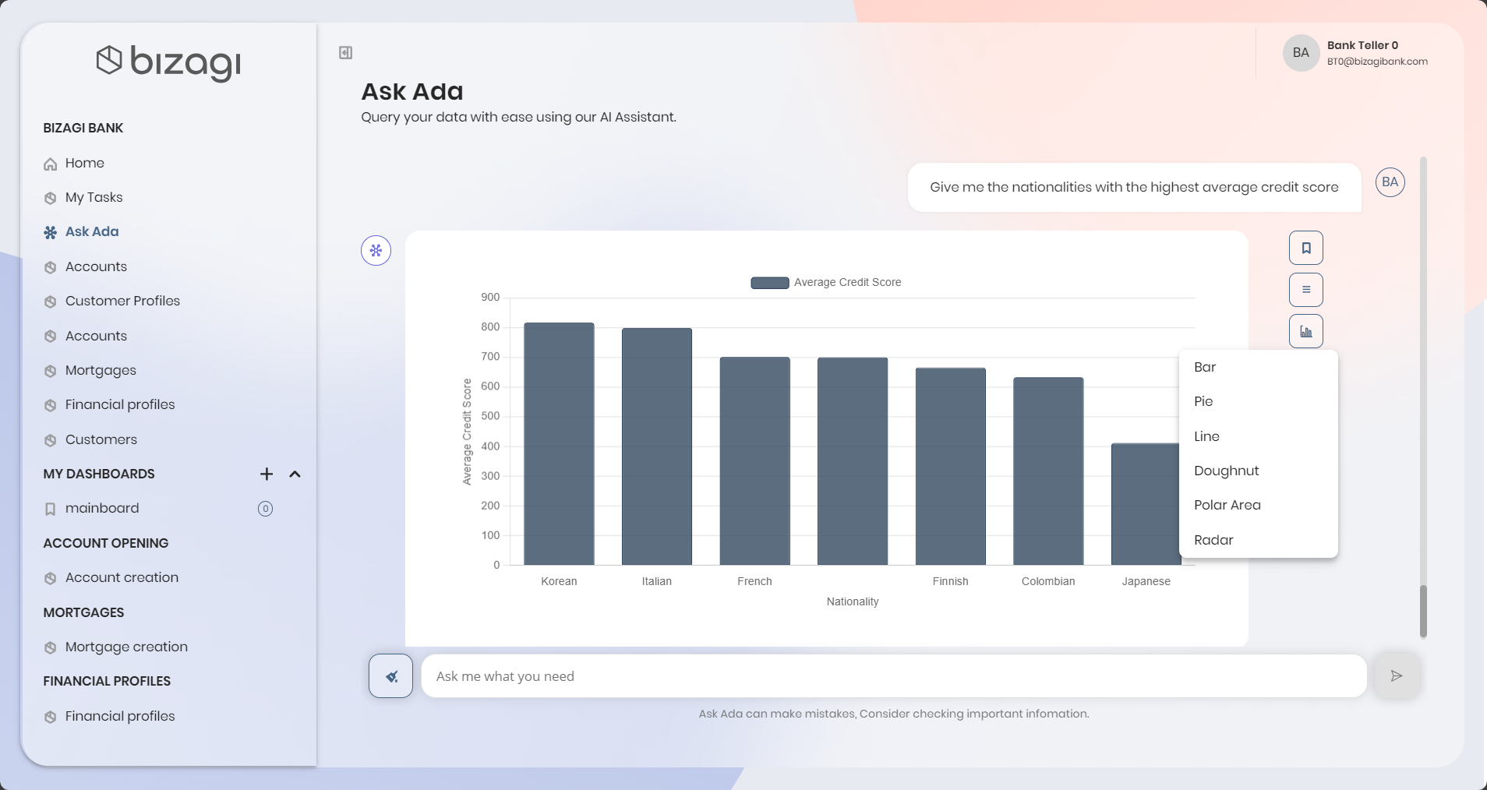1487x790 pixels.
Task: Click the Bank Teller 0 user name
Action: 1362,45
